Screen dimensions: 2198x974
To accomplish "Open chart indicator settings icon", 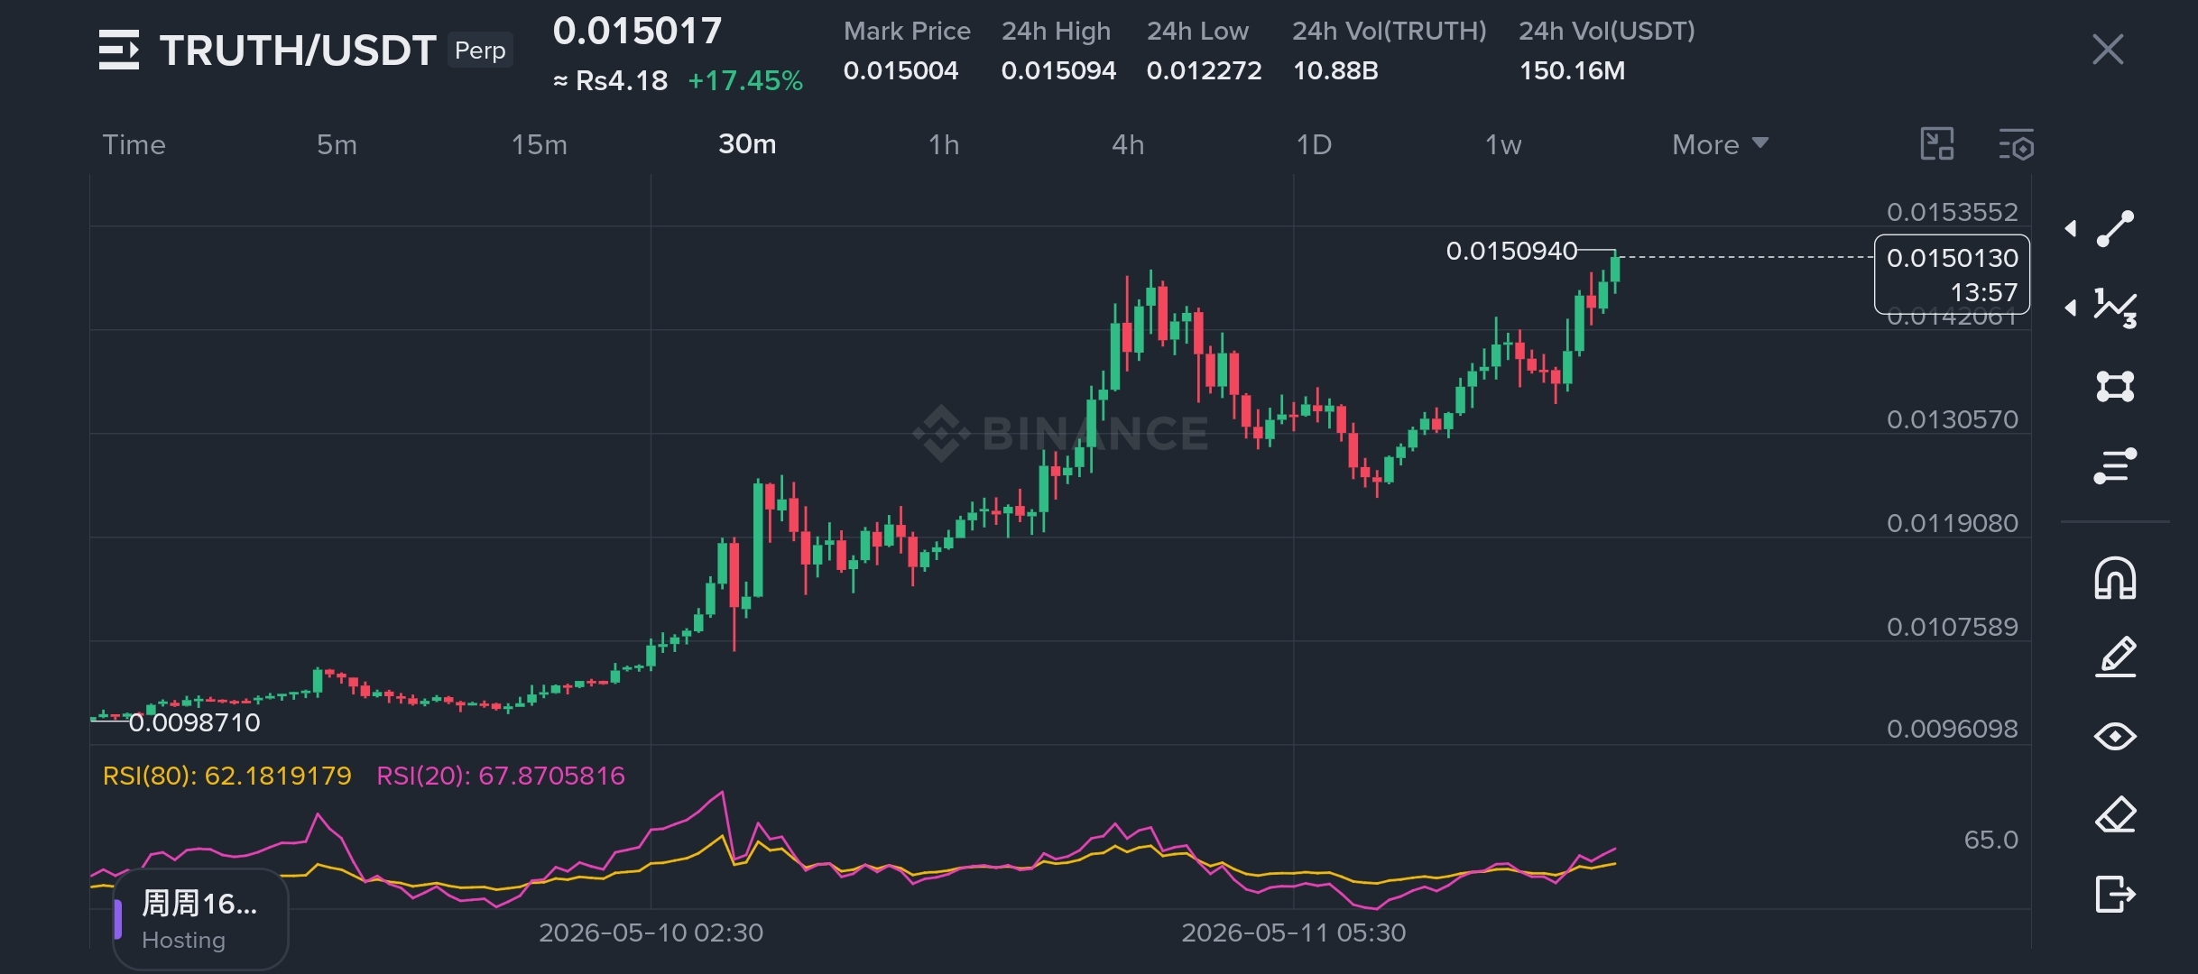I will pyautogui.click(x=2017, y=144).
